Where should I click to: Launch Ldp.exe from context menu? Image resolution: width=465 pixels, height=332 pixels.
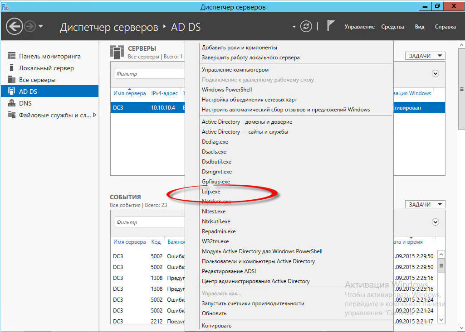tap(211, 192)
